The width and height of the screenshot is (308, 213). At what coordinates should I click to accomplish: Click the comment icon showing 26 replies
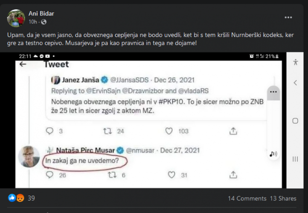(49, 175)
